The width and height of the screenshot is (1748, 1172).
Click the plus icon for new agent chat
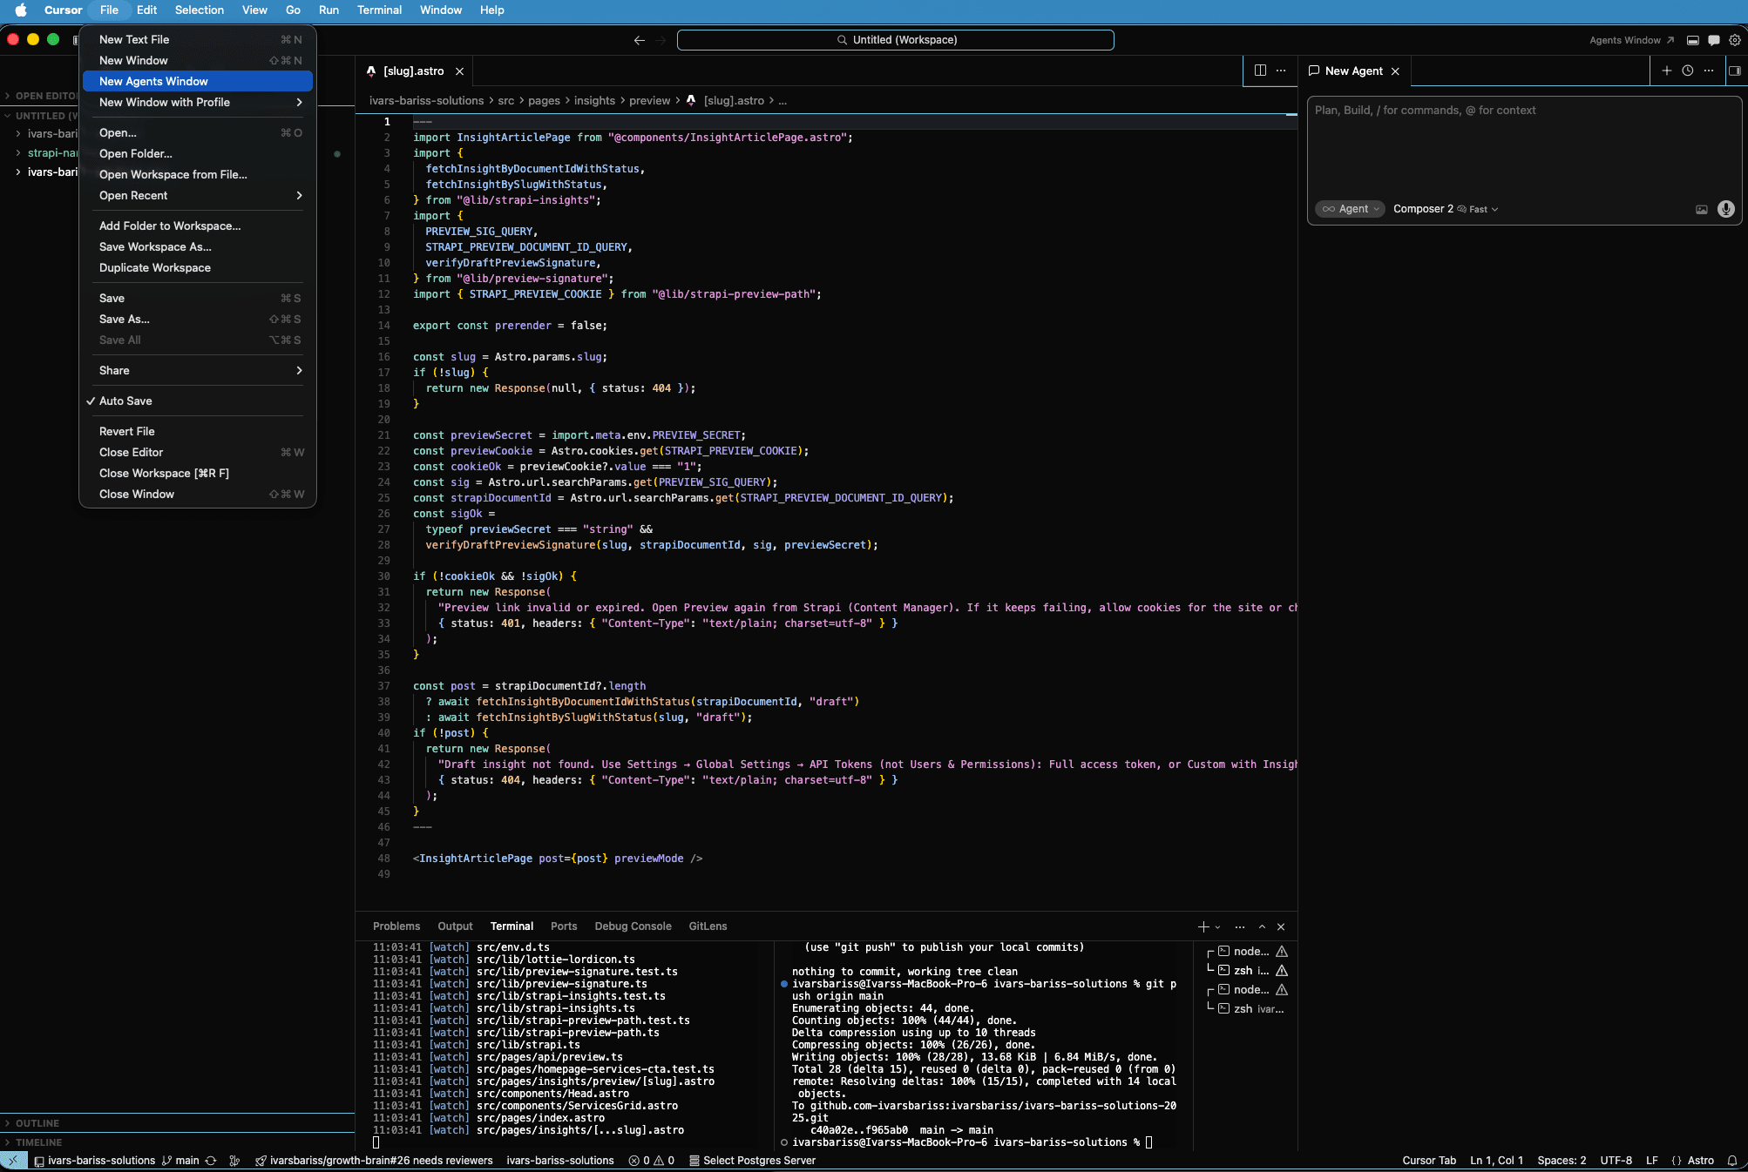point(1667,71)
